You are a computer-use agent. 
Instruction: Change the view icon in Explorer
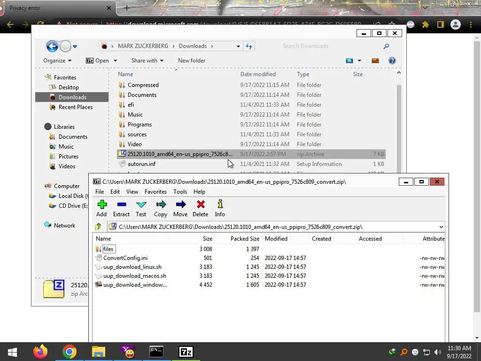pos(349,61)
